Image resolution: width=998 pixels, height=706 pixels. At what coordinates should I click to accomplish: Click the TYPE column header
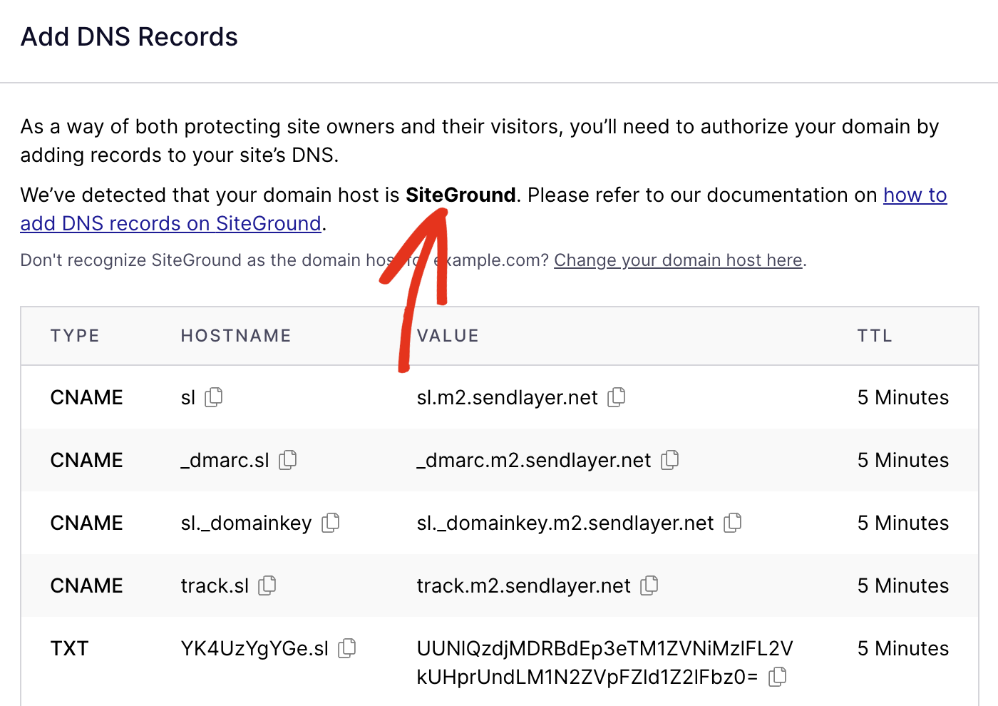click(x=75, y=335)
